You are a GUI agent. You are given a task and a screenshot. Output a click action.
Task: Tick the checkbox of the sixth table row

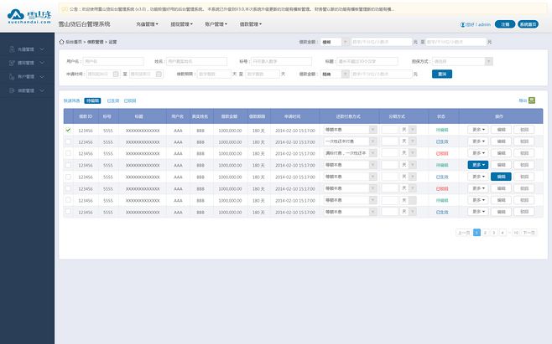(x=68, y=188)
